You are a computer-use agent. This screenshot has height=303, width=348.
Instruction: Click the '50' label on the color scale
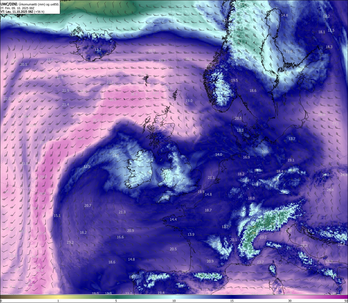pyautogui.click(x=346, y=301)
